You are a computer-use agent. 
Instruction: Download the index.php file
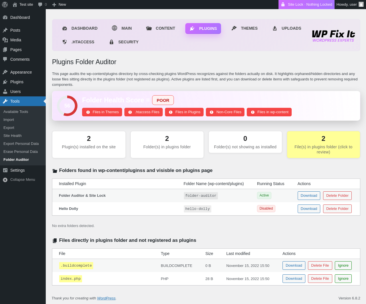coord(294,279)
